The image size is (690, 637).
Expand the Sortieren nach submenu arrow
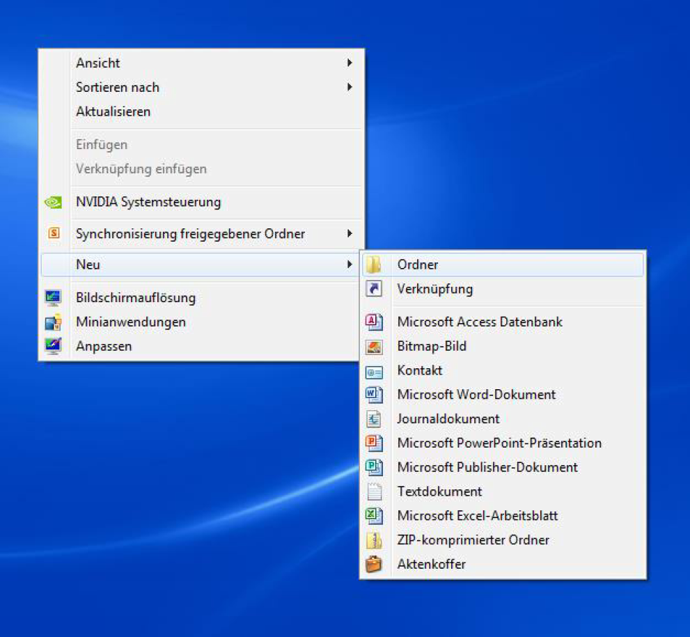pos(350,88)
